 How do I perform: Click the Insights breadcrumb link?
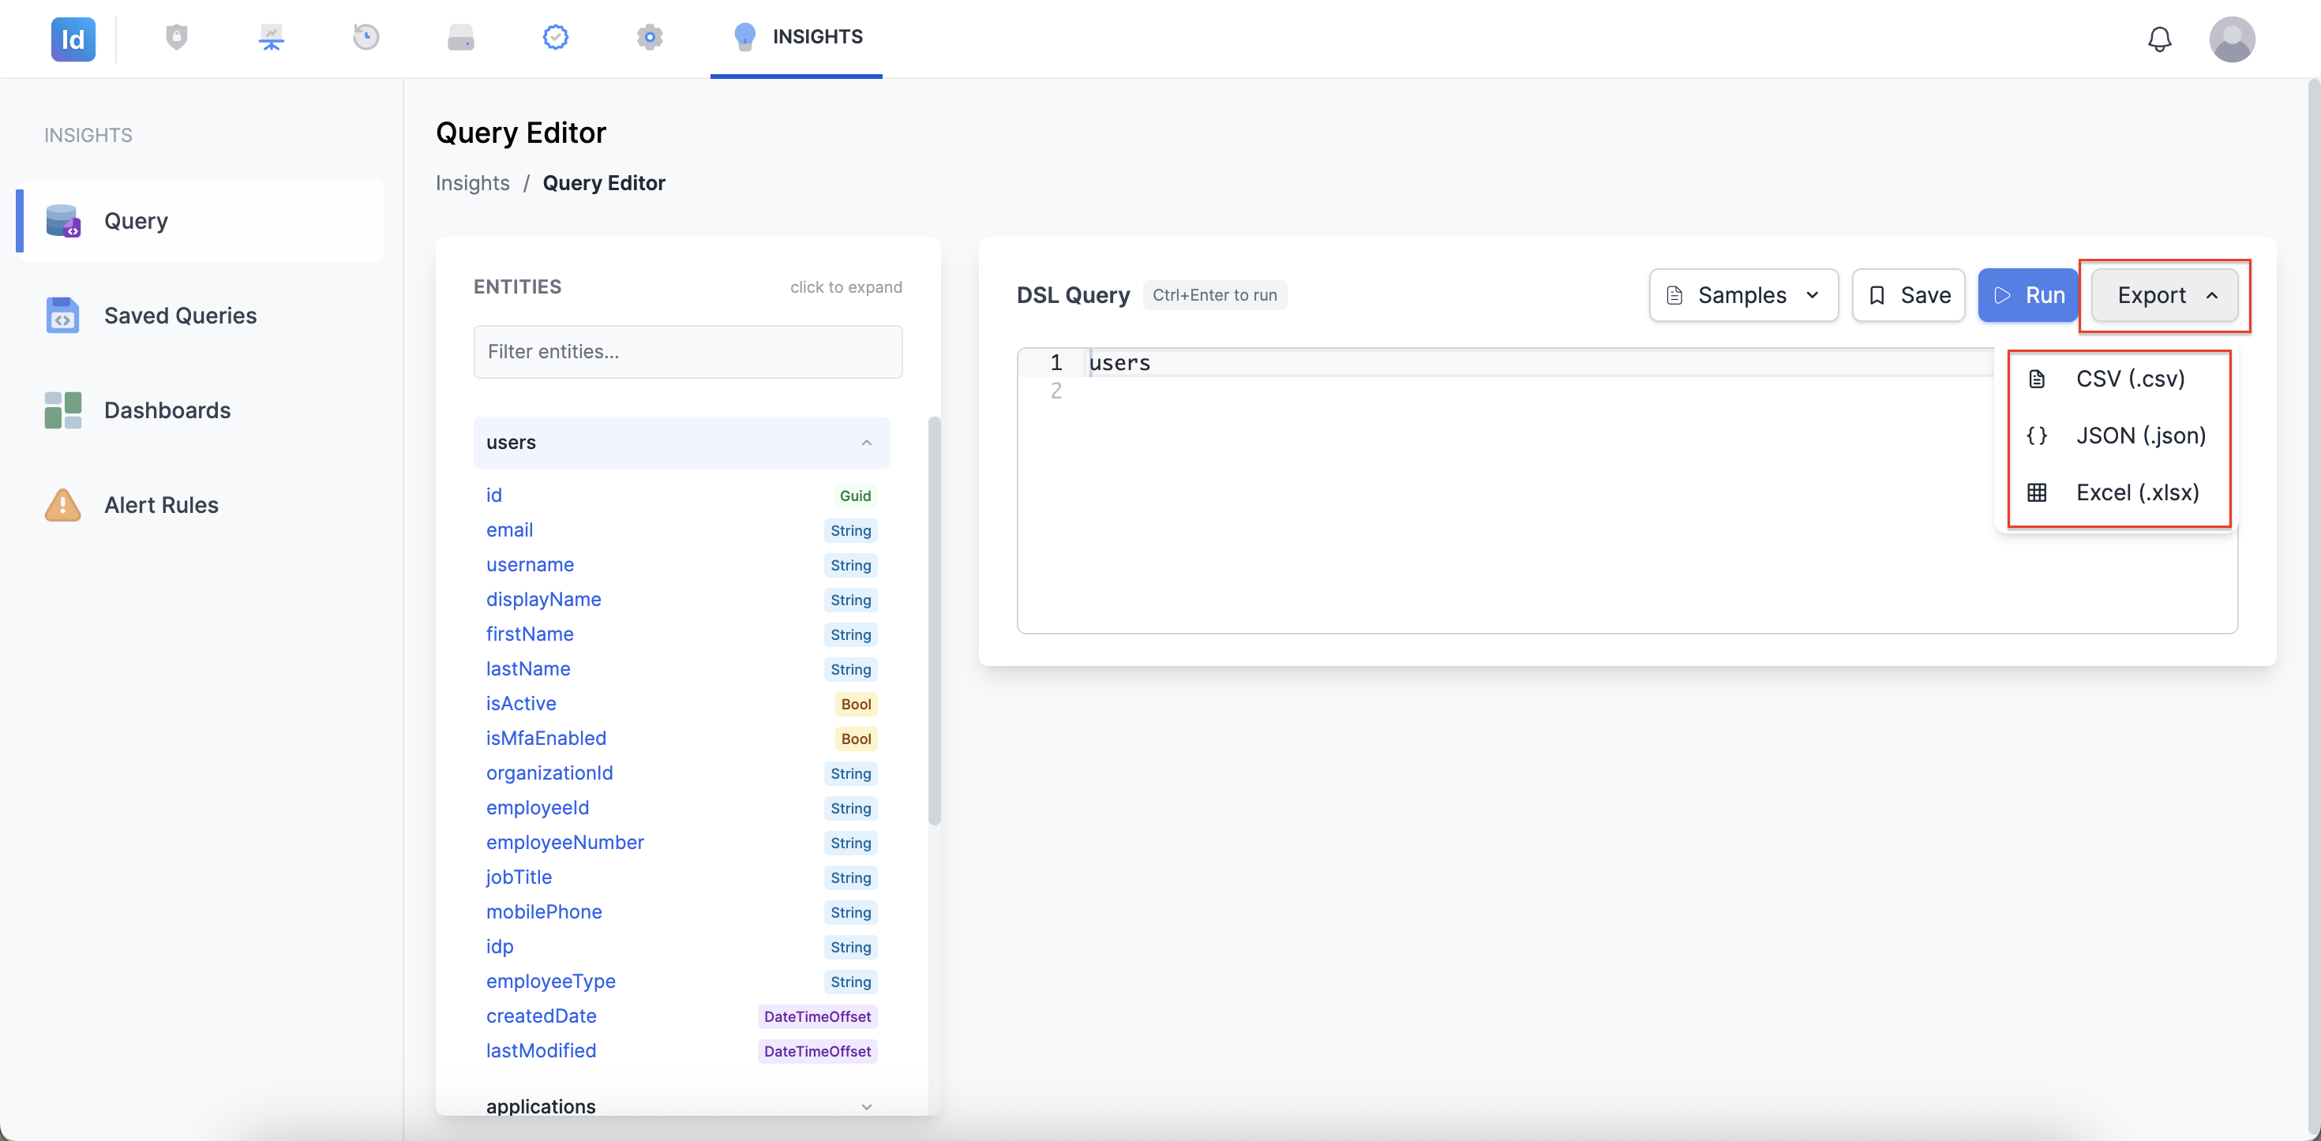(472, 183)
